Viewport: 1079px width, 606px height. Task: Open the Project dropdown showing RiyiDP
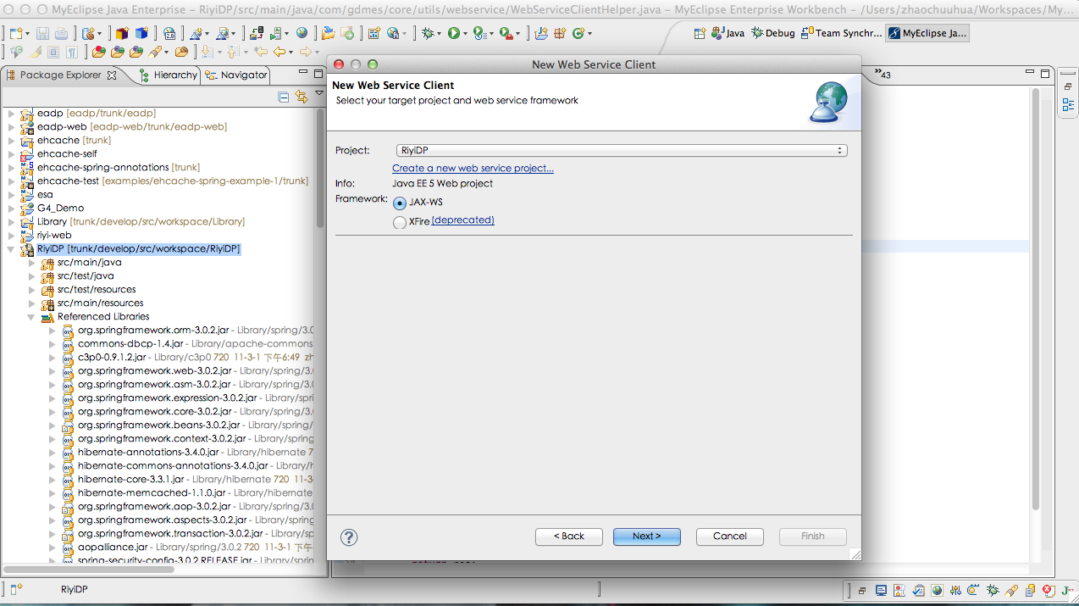pos(622,150)
